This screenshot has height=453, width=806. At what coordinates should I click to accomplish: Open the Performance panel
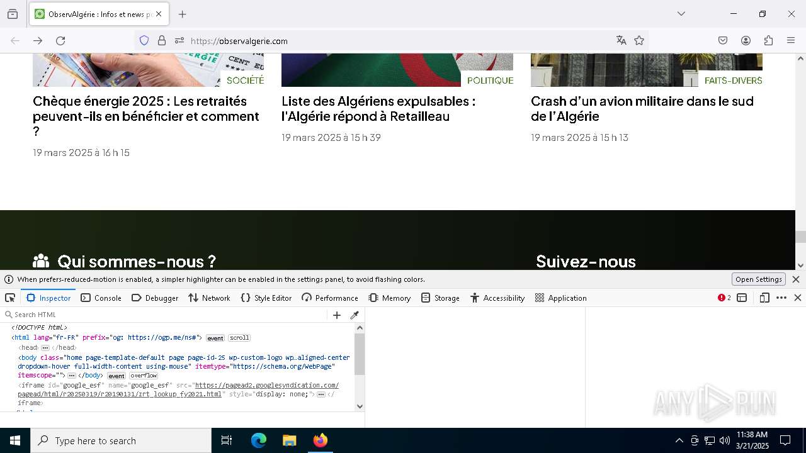pyautogui.click(x=330, y=298)
